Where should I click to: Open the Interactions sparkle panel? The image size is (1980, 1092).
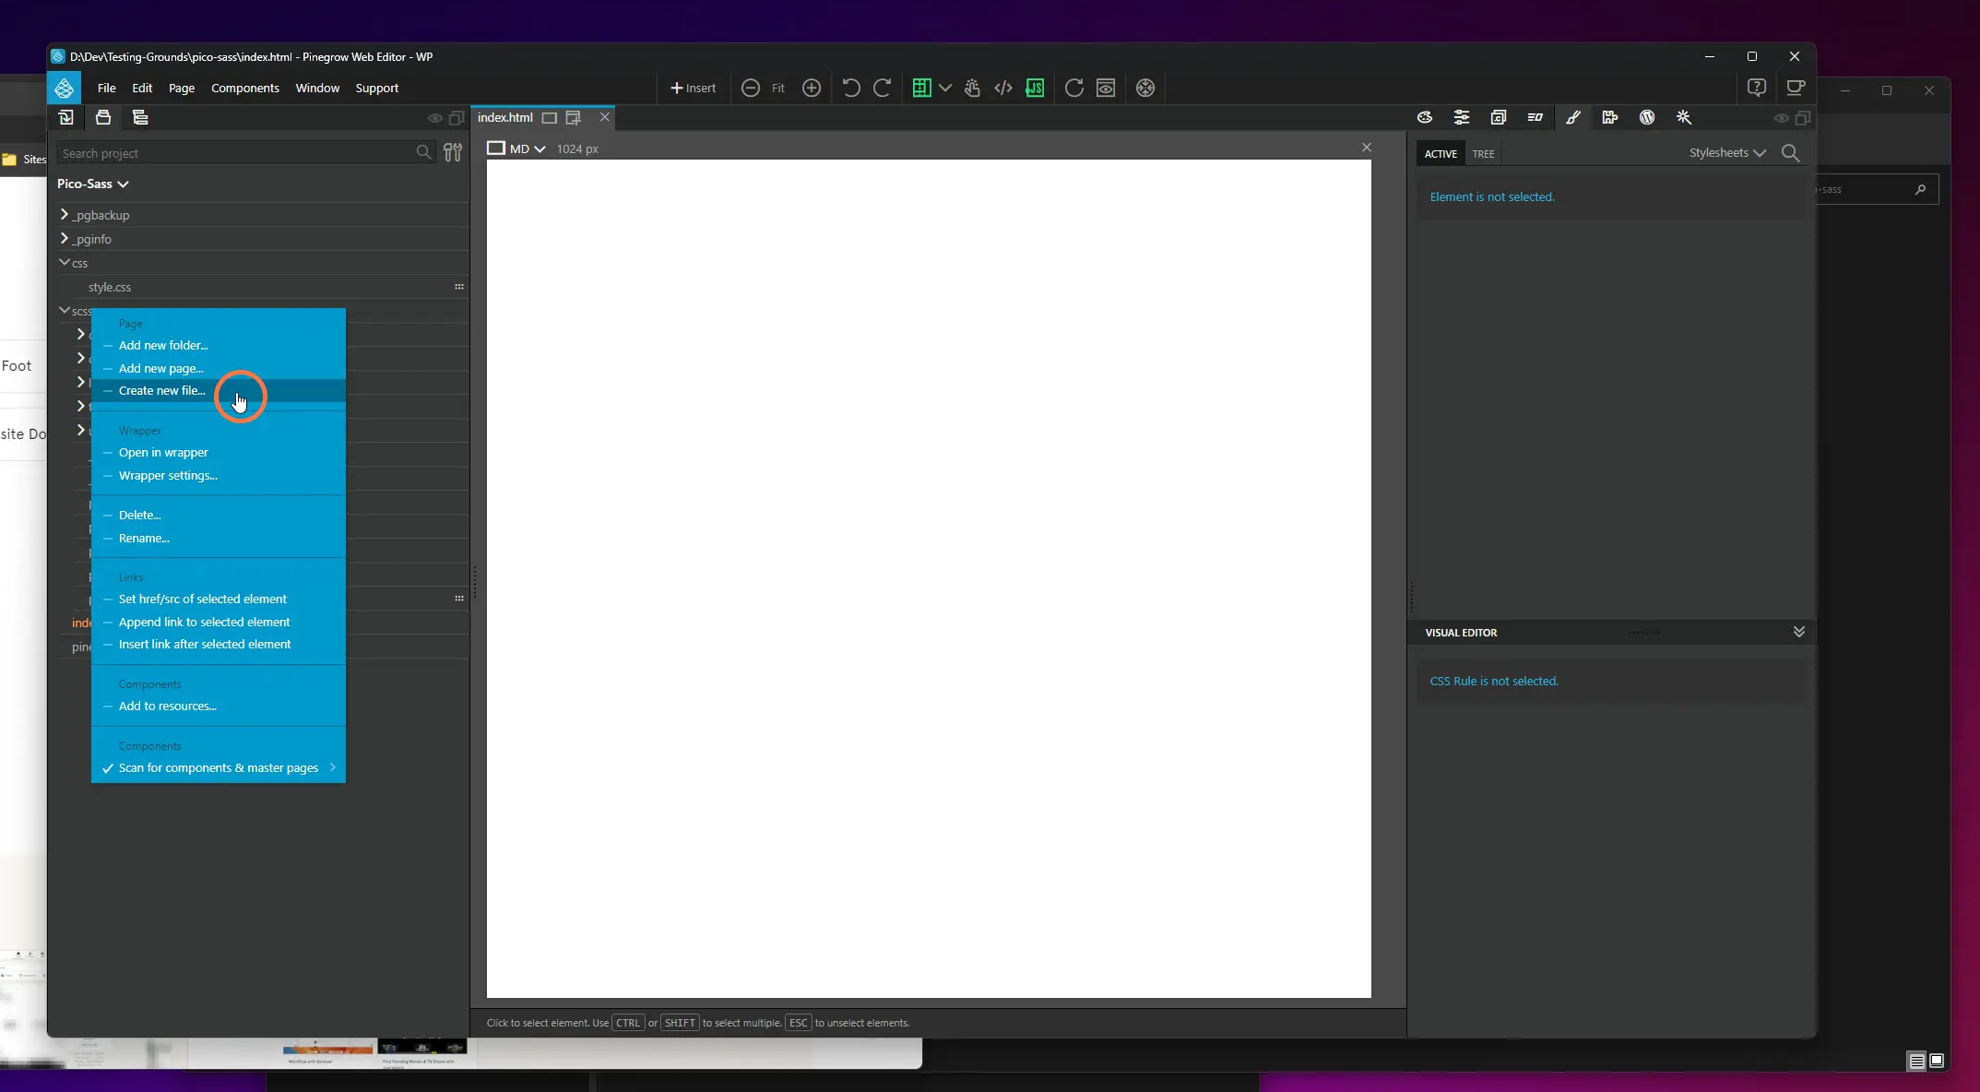(x=1684, y=117)
